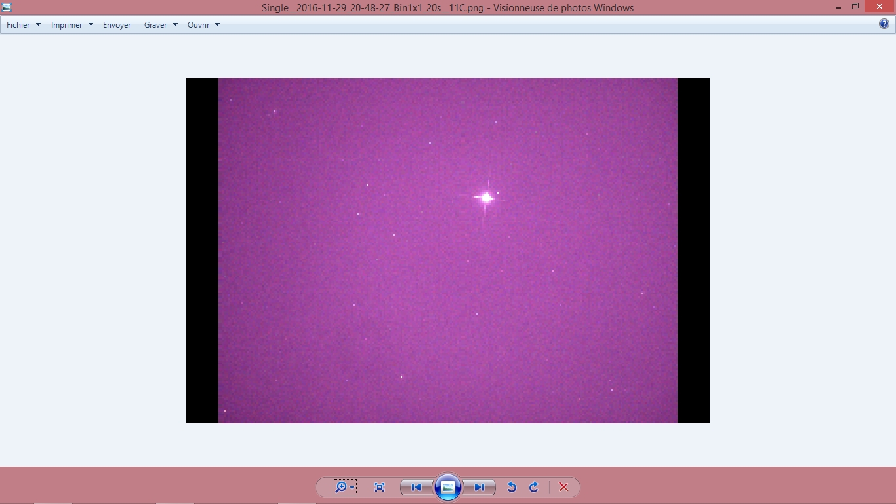Open the blue Help question mark icon
Screen dimensions: 896x504
884,24
